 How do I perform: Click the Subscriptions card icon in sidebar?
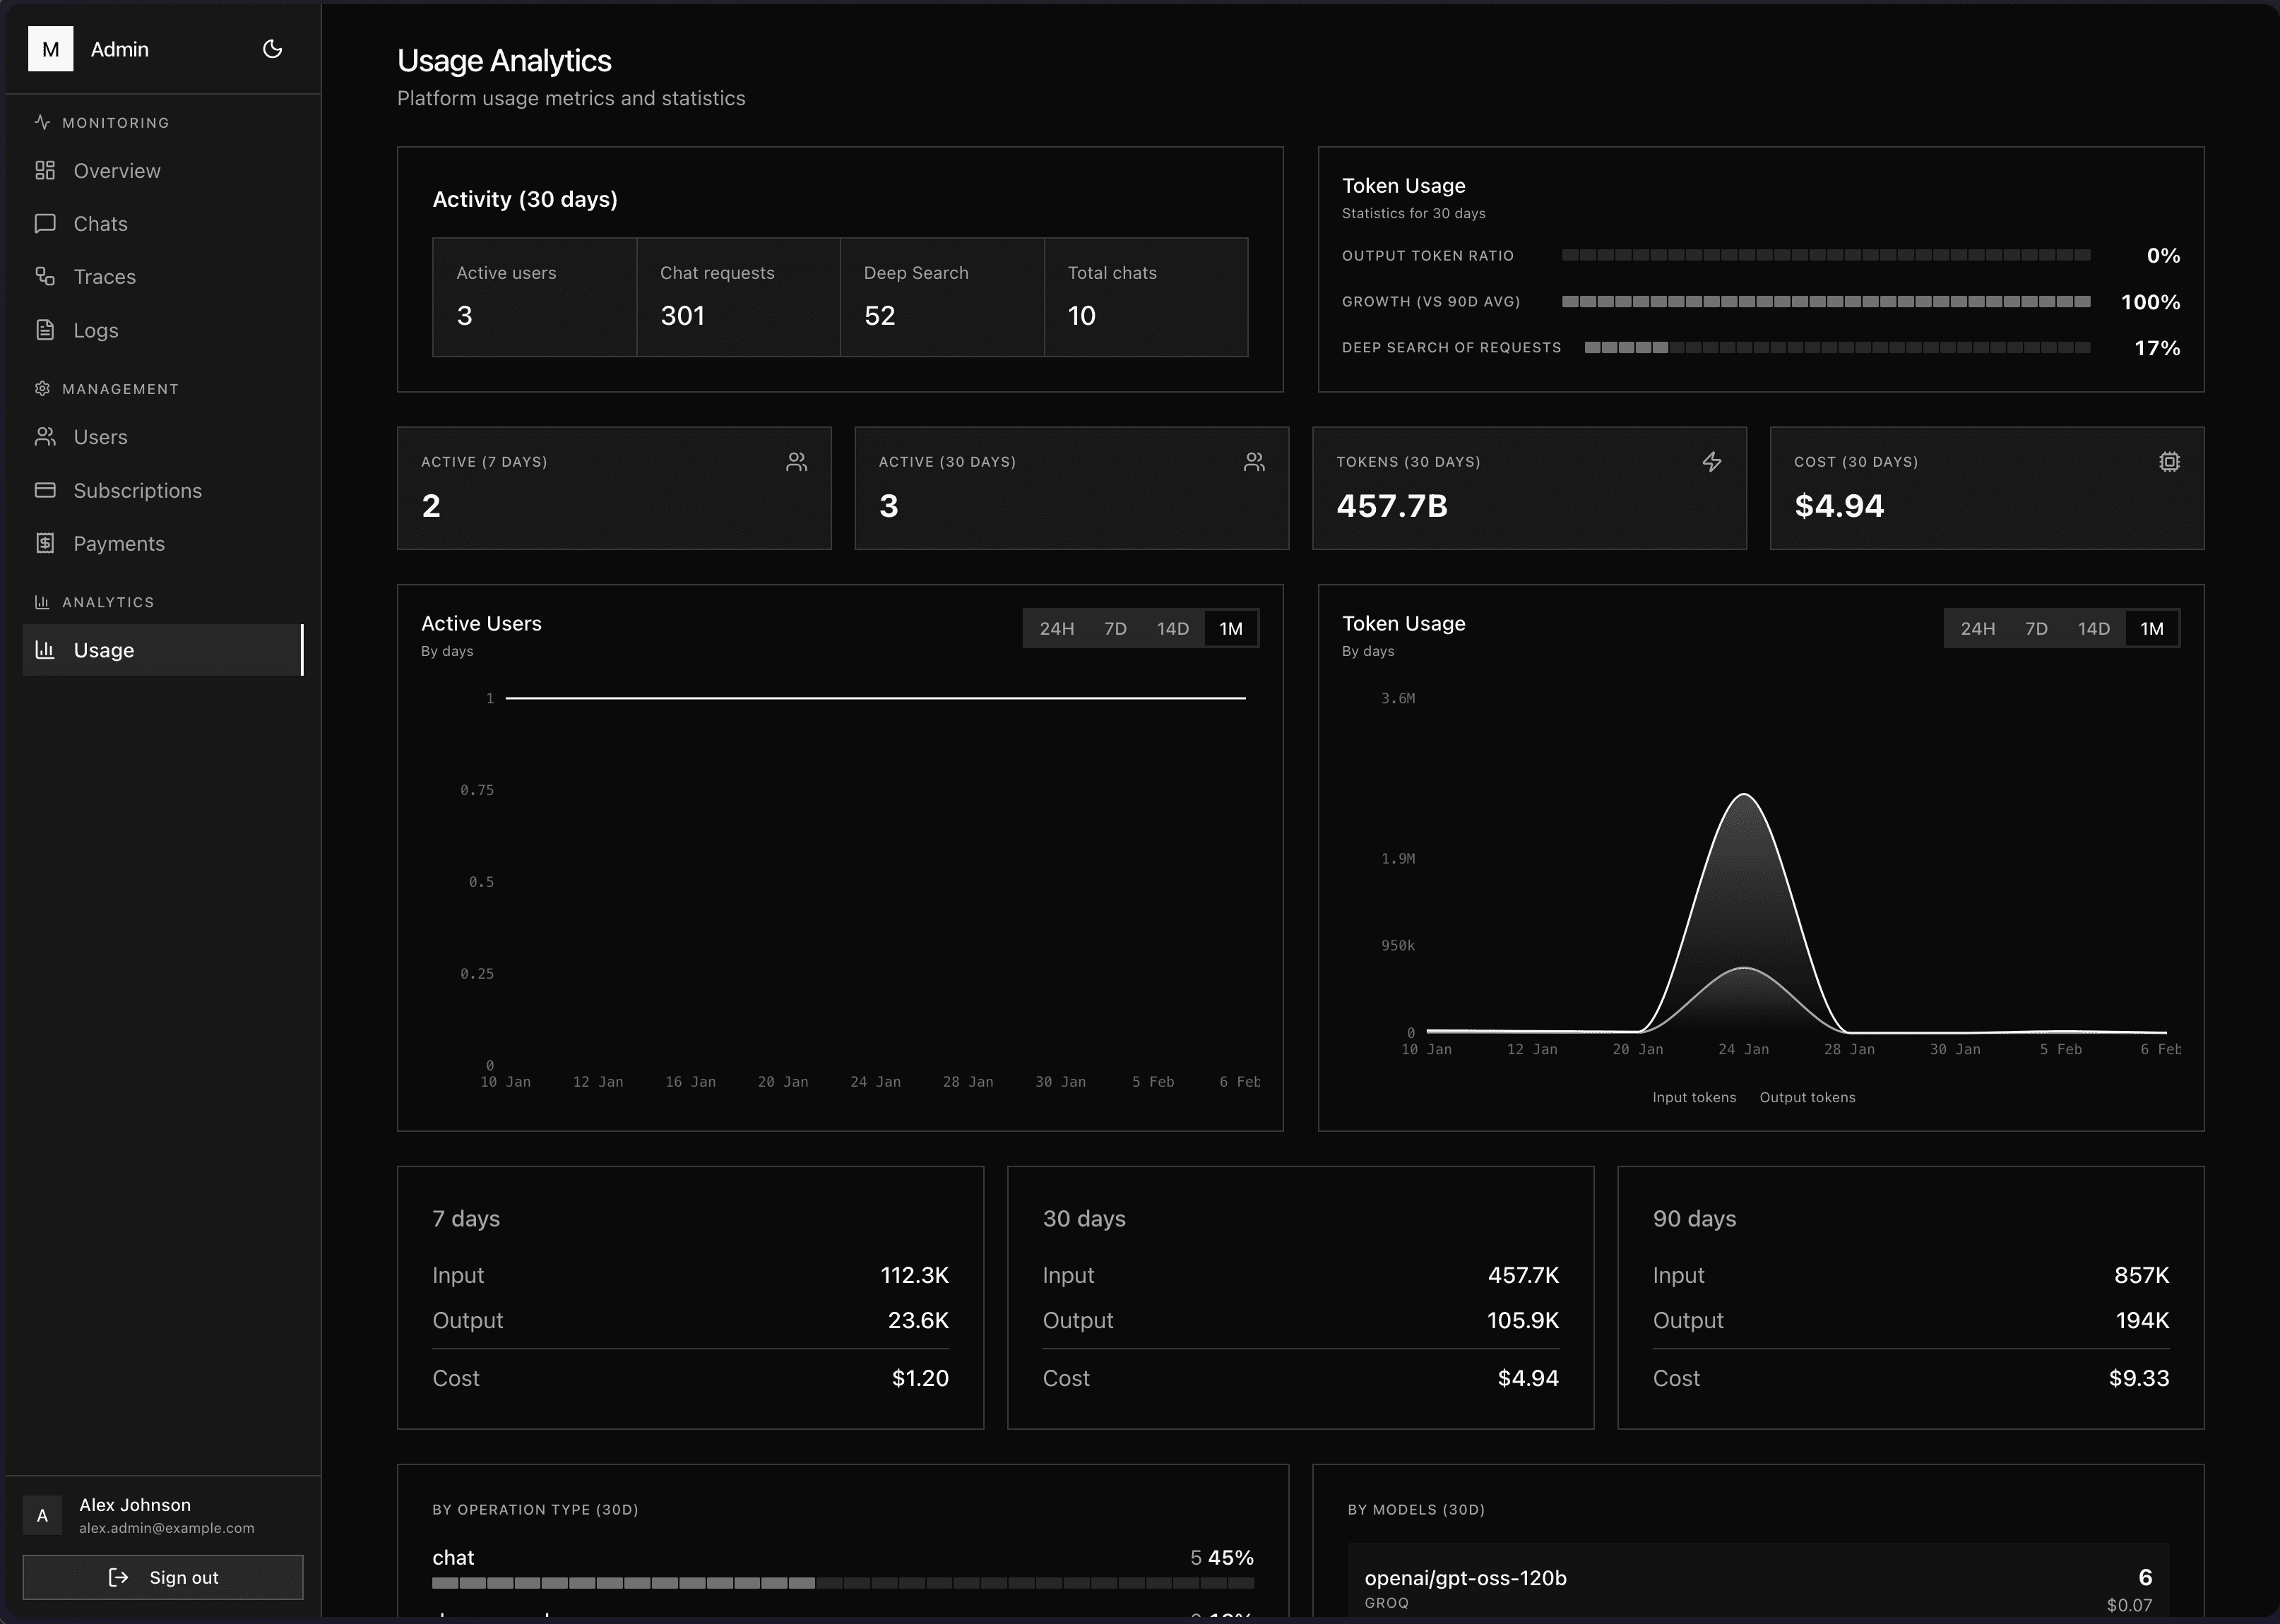pos(44,490)
